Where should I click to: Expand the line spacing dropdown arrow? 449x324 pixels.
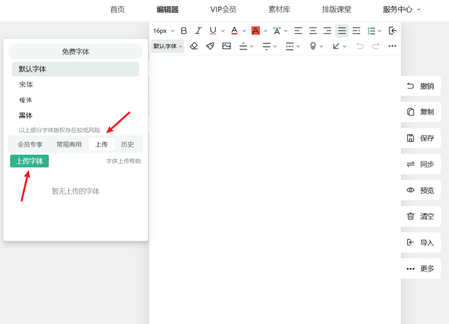click(380, 31)
